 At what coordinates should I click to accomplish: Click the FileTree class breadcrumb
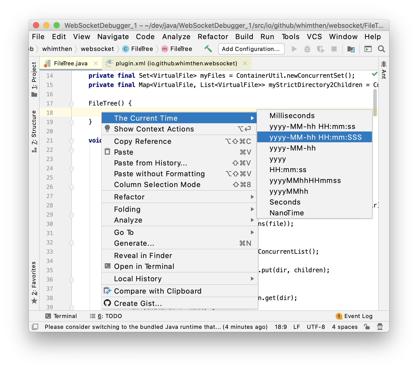tap(138, 49)
